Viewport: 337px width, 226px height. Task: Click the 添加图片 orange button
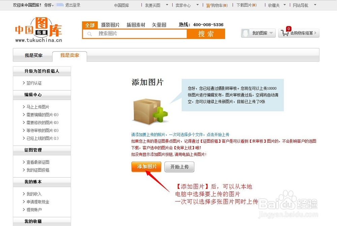[146, 167]
